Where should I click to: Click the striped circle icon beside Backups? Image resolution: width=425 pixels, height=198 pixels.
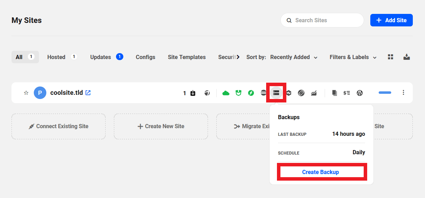(x=264, y=93)
